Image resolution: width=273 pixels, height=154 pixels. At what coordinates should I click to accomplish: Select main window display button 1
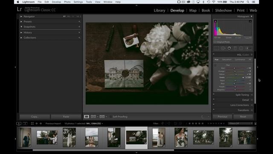pyautogui.click(x=19, y=124)
